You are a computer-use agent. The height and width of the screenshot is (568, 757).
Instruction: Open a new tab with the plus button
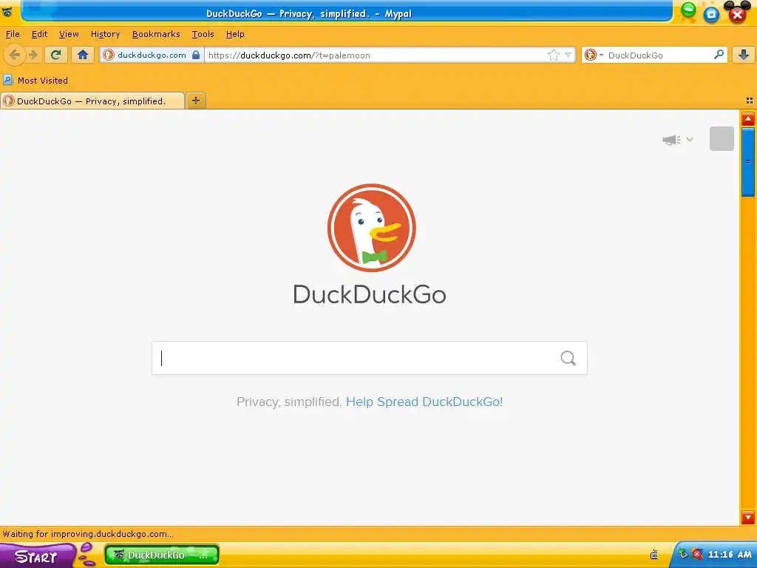pyautogui.click(x=195, y=101)
